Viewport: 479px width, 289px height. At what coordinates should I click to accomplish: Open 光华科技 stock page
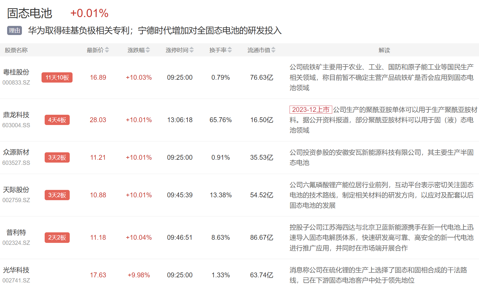[x=16, y=270]
